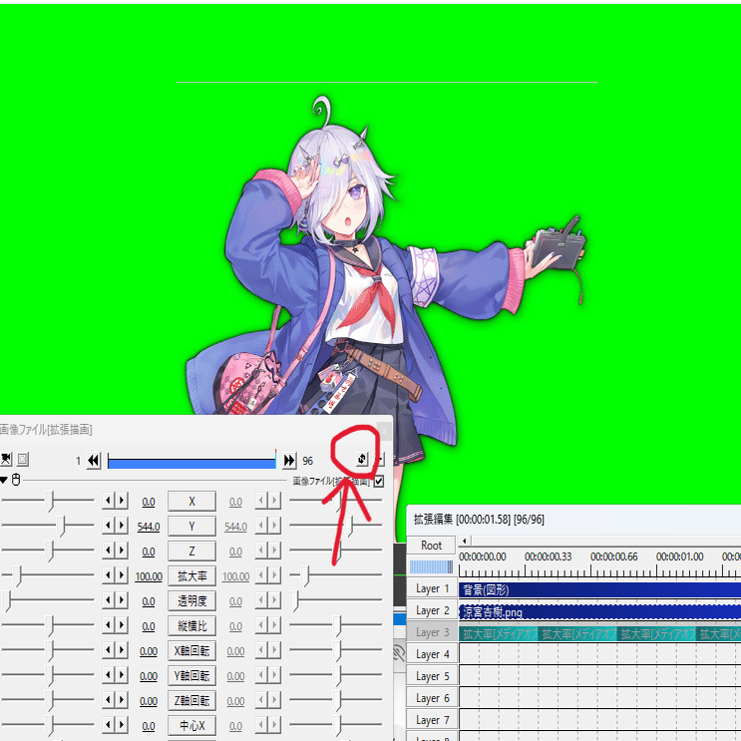
Task: Click the X軸回転 parameter button
Action: pyautogui.click(x=191, y=651)
